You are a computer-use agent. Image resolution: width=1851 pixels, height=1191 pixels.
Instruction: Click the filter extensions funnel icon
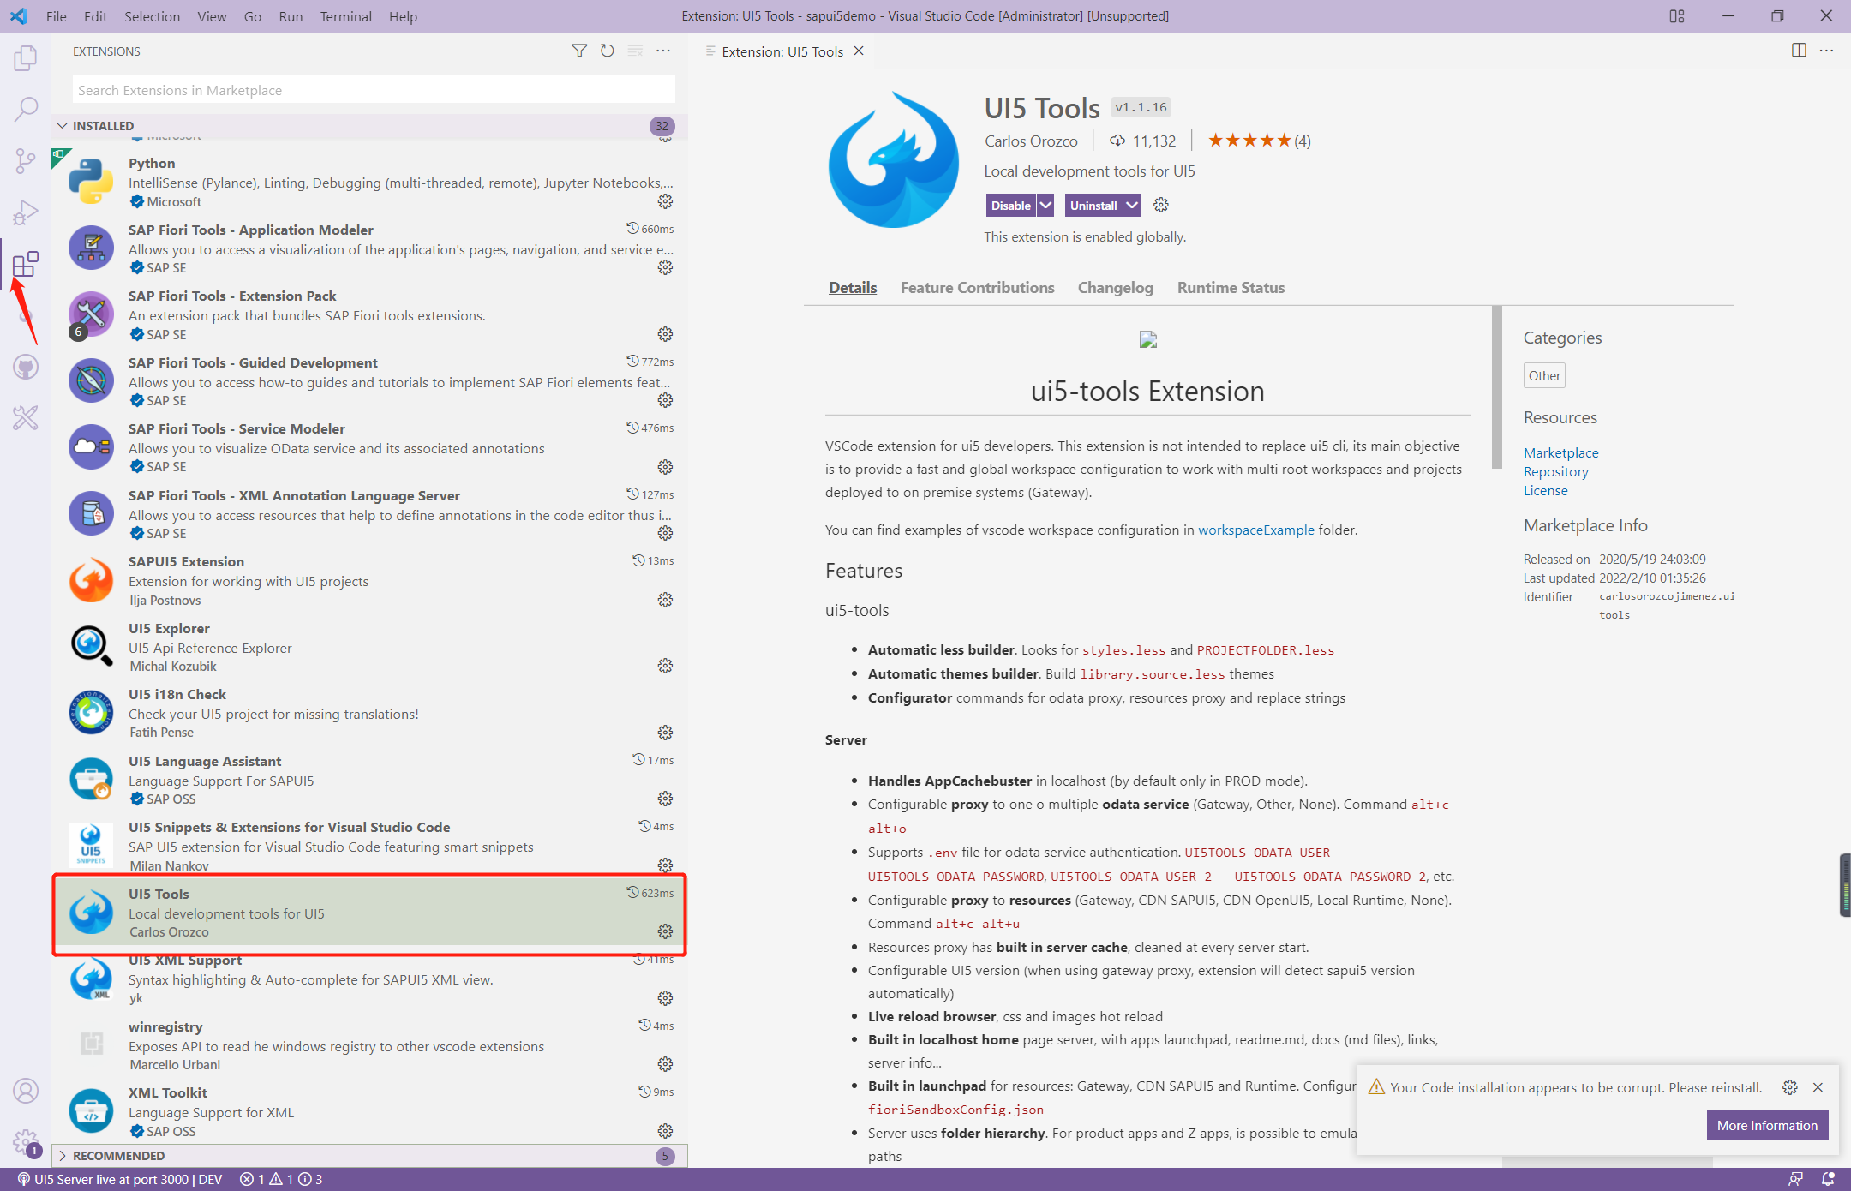[x=579, y=51]
